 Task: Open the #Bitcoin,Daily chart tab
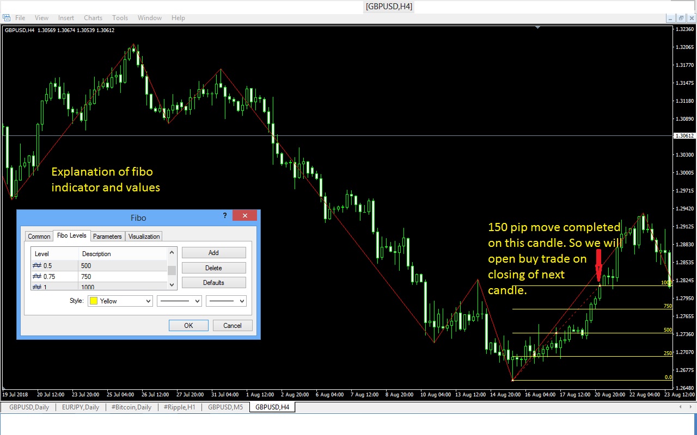pyautogui.click(x=131, y=407)
